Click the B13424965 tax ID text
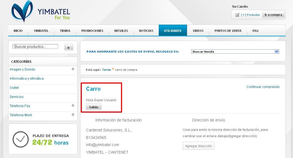The width and height of the screenshot is (293, 158). tap(96, 138)
